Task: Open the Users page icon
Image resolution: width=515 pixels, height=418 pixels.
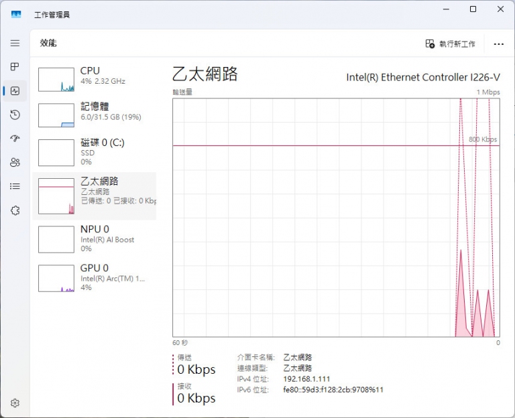Action: pos(15,162)
